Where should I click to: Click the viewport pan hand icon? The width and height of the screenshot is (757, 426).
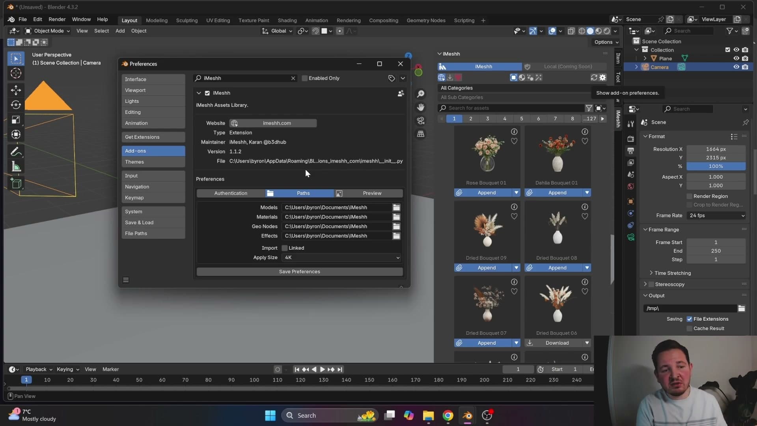click(x=421, y=107)
